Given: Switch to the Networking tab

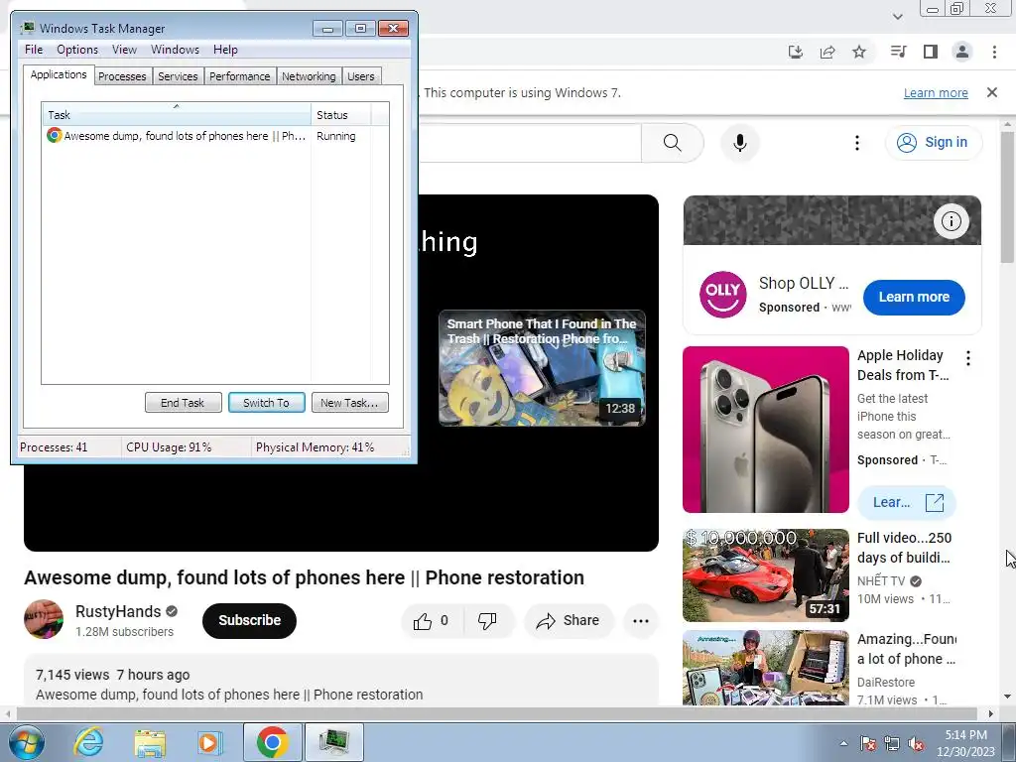Looking at the screenshot, I should pyautogui.click(x=309, y=76).
